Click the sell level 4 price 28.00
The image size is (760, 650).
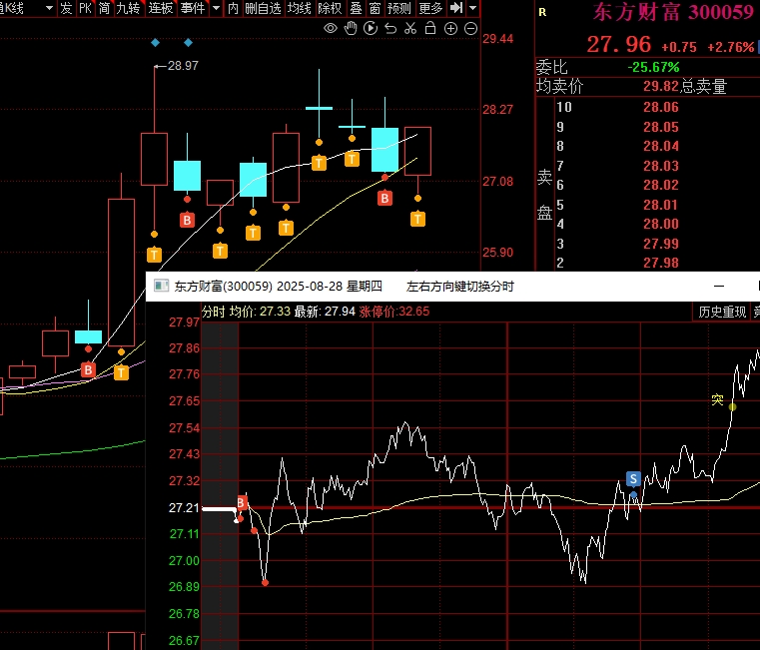pos(661,224)
